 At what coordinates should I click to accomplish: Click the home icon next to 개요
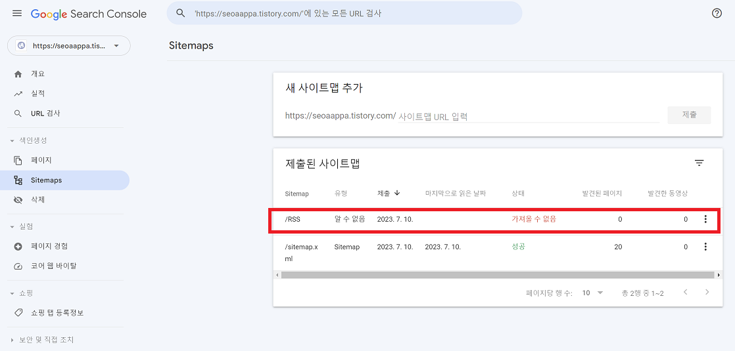(x=18, y=74)
